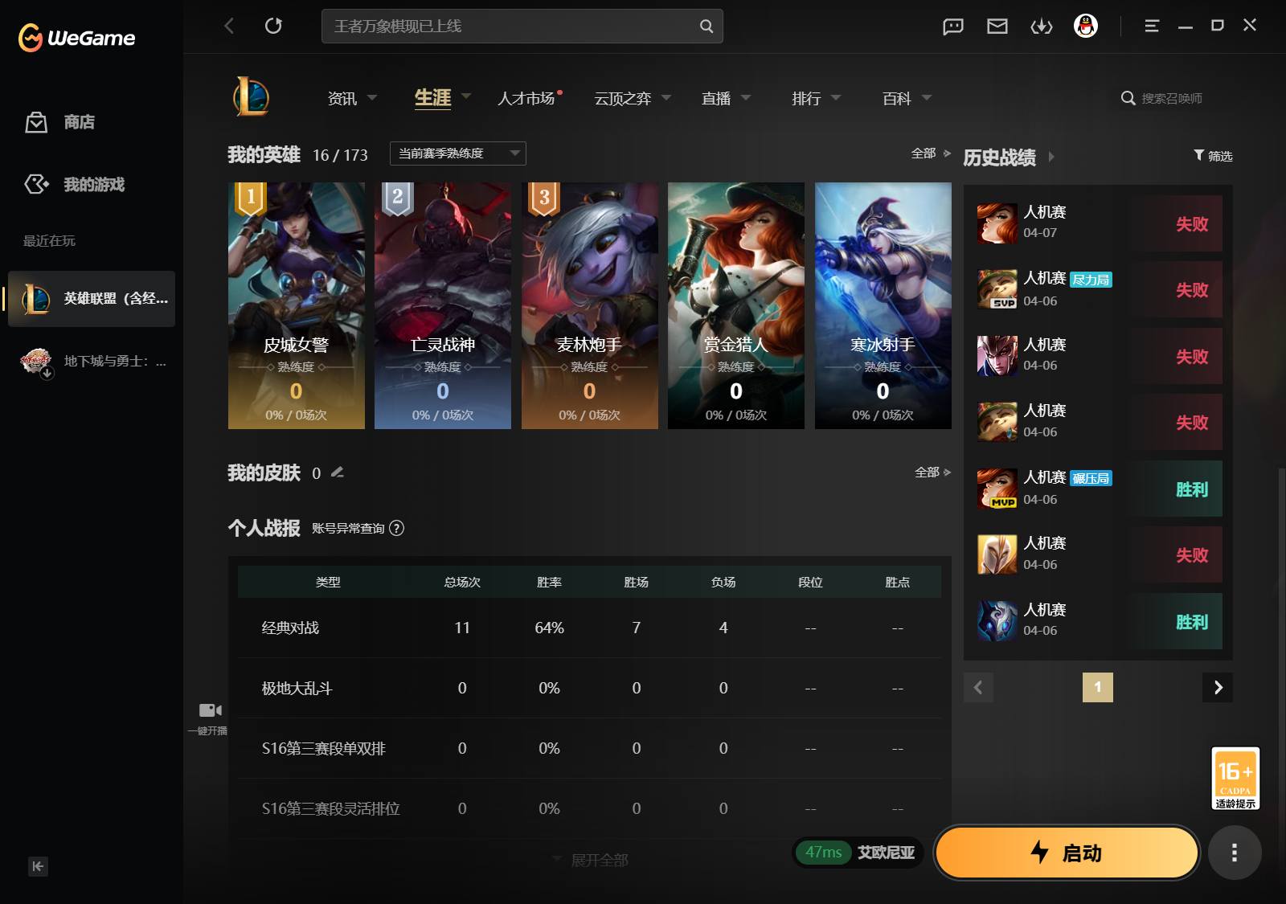Click the WeGame logo

tap(76, 38)
